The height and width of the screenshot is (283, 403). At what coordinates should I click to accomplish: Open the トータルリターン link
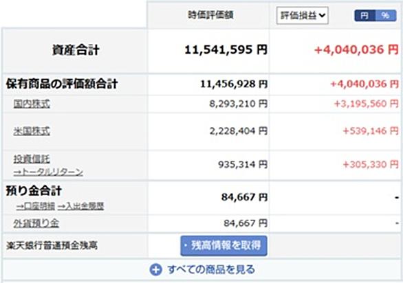point(48,172)
